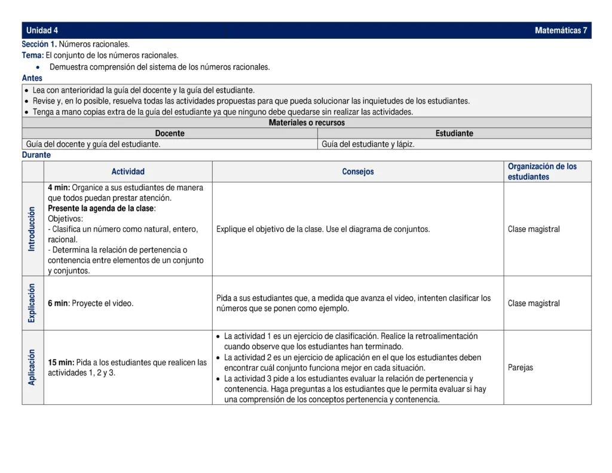Click the 'Matemáticas 7' header label
Screen dimensions: 612x473
tap(561, 30)
